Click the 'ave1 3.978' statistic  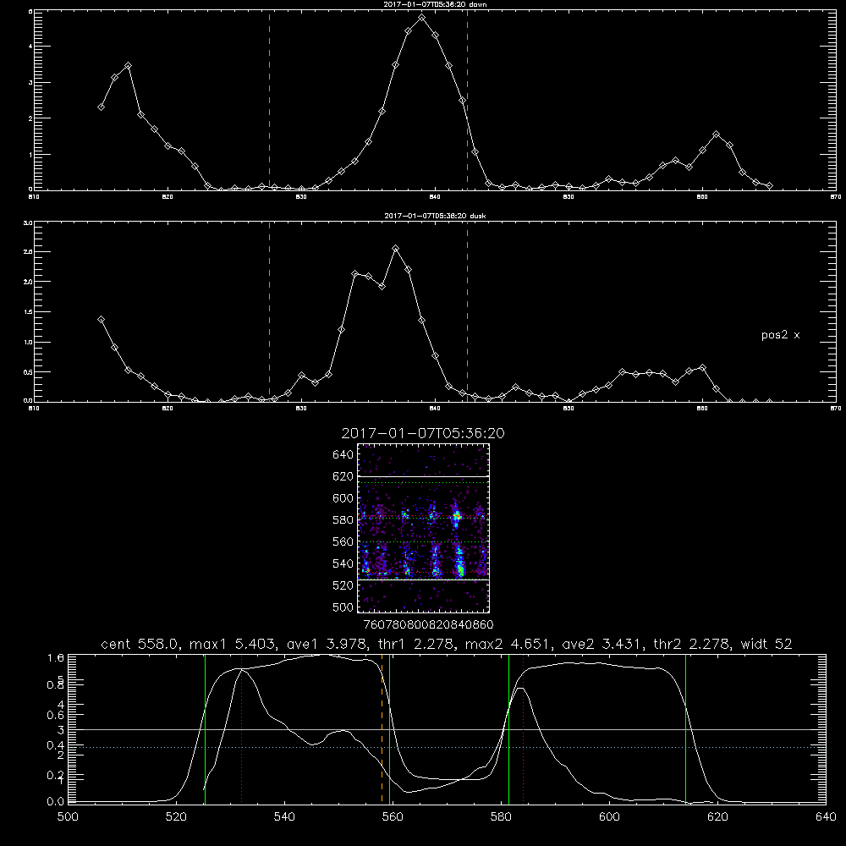click(327, 644)
